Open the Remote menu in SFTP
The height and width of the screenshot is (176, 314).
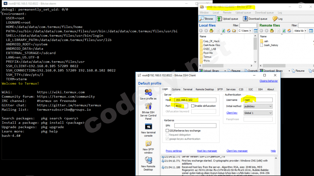[x=227, y=13]
